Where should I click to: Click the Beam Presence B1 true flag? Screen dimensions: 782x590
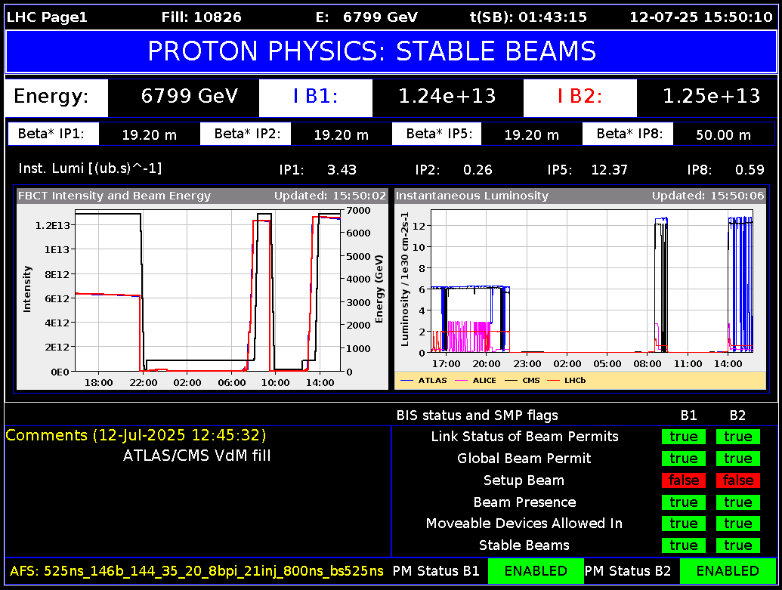pyautogui.click(x=683, y=502)
